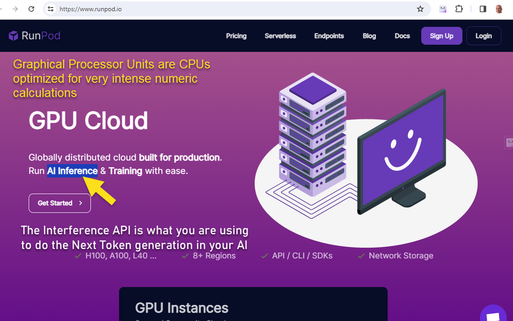Click the checkmark beside 8+ Regions
Viewport: 513px width, 321px height.
185,256
